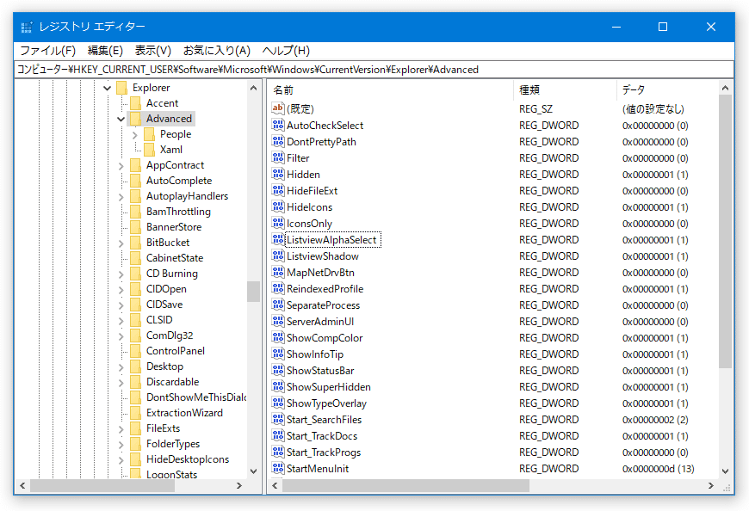The width and height of the screenshot is (749, 511).
Task: Select the AutoCheckSelect DWORD icon
Action: click(x=279, y=125)
